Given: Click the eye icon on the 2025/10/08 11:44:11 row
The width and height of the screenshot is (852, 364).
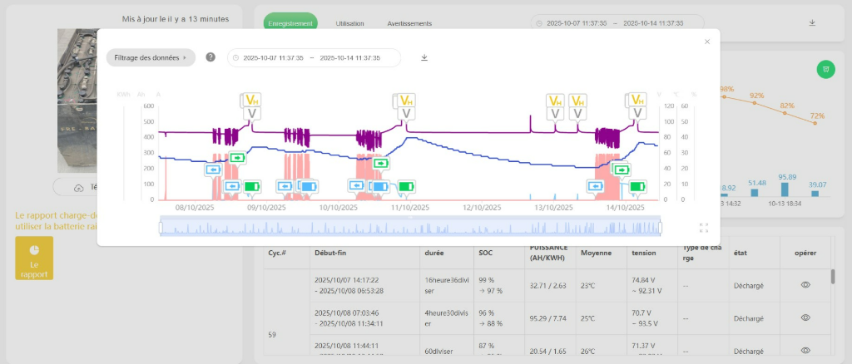Looking at the screenshot, I should click(x=805, y=351).
